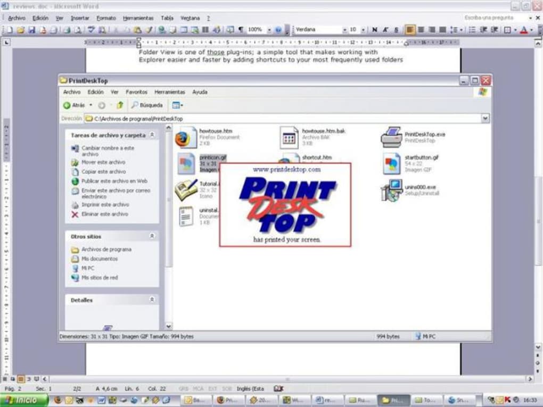
Task: Toggle bold (N) formatting in Word
Action: [374, 30]
